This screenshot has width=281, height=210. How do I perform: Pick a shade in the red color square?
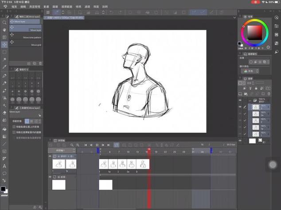pos(255,33)
